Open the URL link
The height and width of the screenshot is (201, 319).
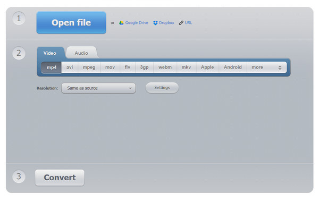tap(188, 23)
